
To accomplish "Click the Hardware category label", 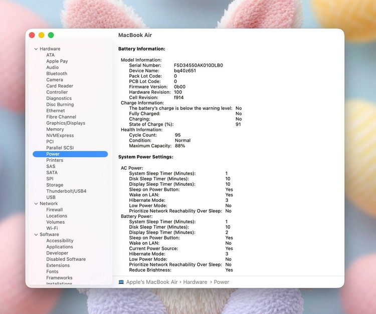I will [50, 49].
